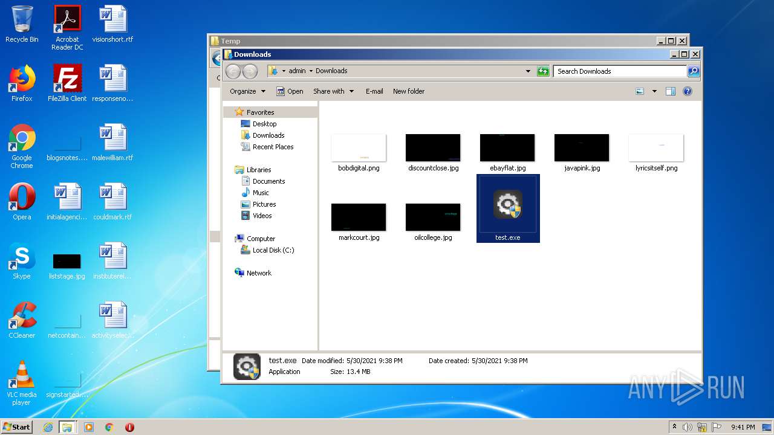Select couldmark.rtf desktop document

point(112,202)
